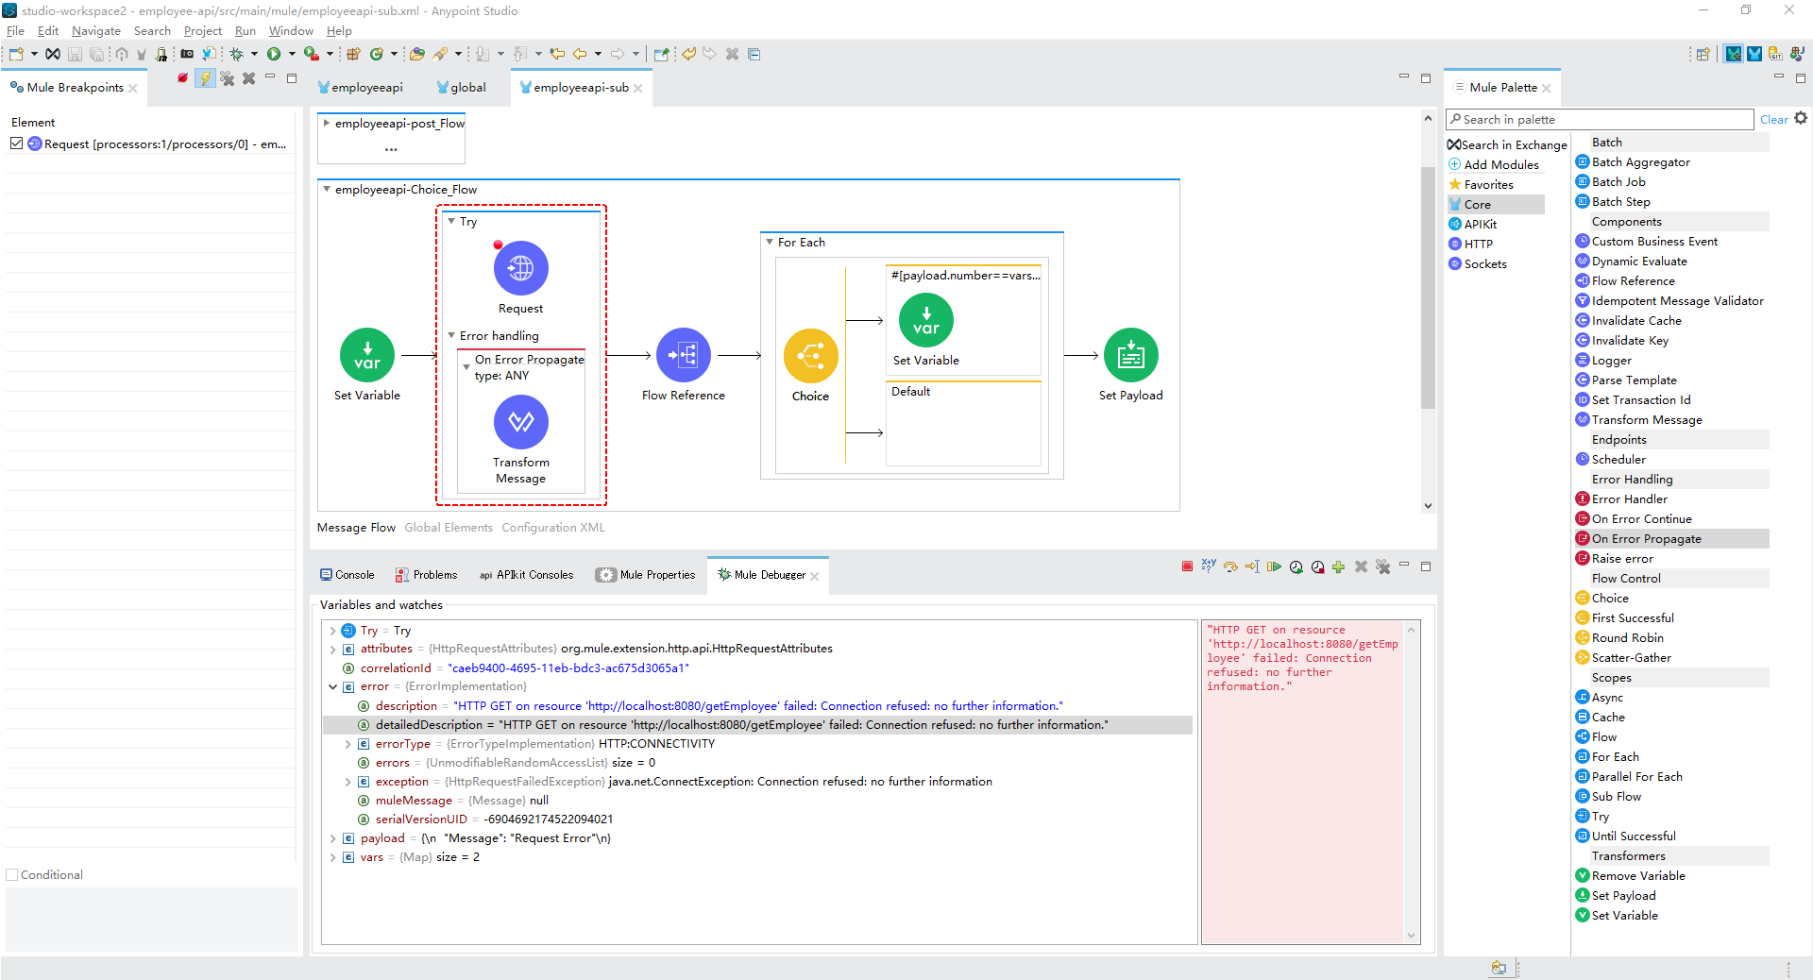This screenshot has height=980, width=1813.
Task: Switch to Global Elements view
Action: (x=449, y=528)
